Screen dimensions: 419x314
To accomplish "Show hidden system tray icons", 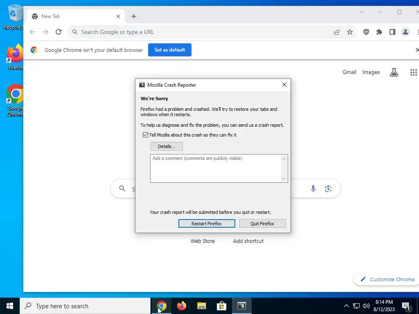I will click(346, 306).
